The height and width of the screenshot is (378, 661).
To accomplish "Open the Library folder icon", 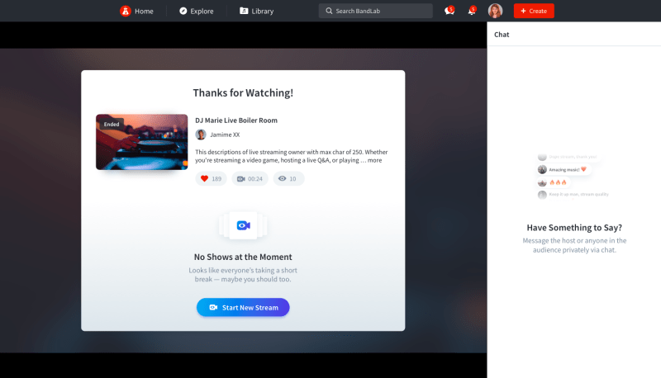I will 244,11.
